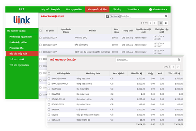Viewport: 196px width, 131px height.
Task: Open 'Thẻ kho chi tiết' in sidebar
Action: click(17, 59)
